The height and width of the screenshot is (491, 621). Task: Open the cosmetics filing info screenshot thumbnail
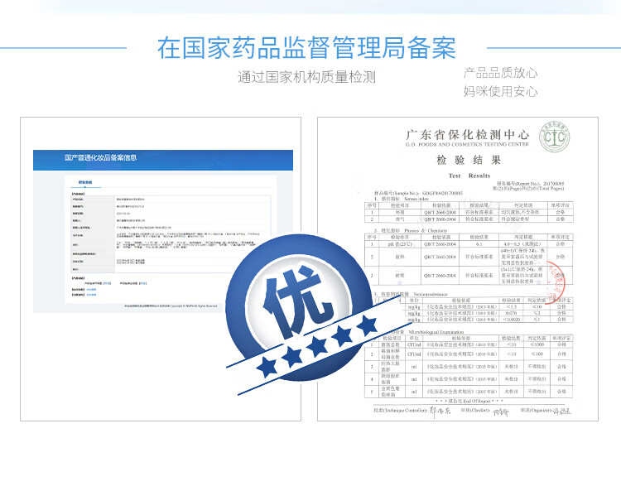click(161, 269)
